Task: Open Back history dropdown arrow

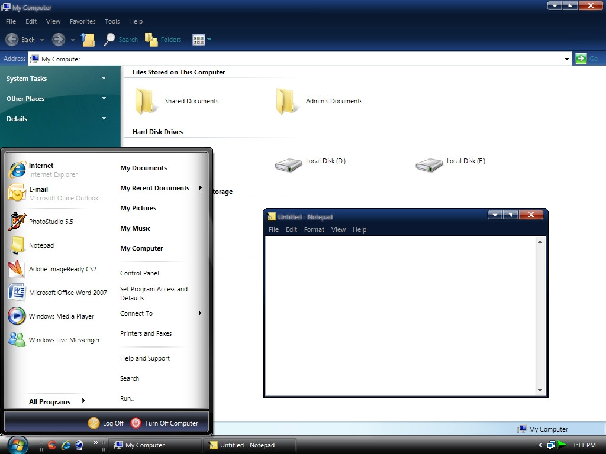Action: point(42,40)
